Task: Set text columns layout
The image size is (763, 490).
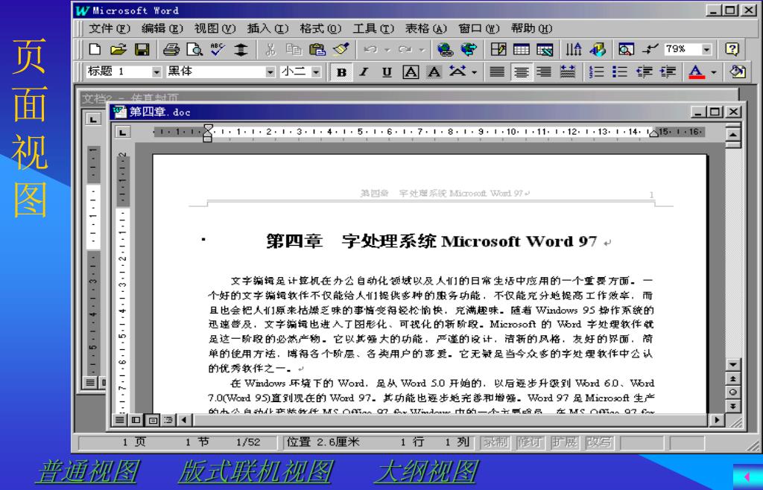Action: [x=574, y=49]
